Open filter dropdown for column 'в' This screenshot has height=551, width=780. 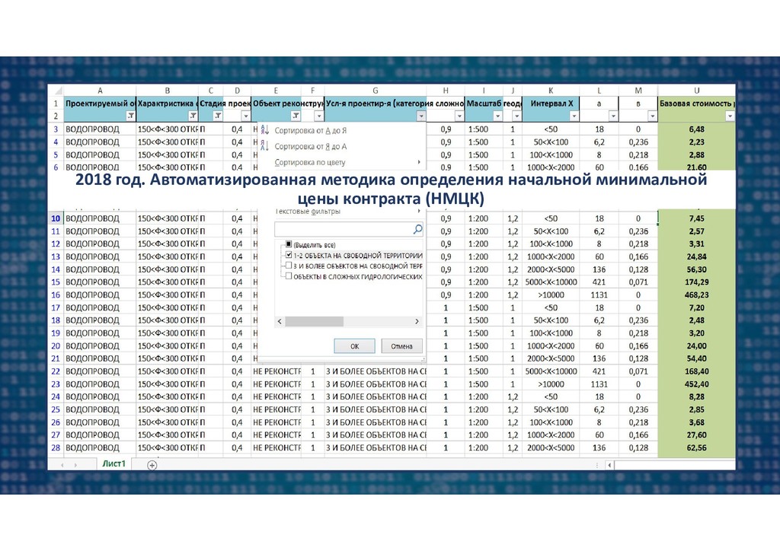click(652, 116)
